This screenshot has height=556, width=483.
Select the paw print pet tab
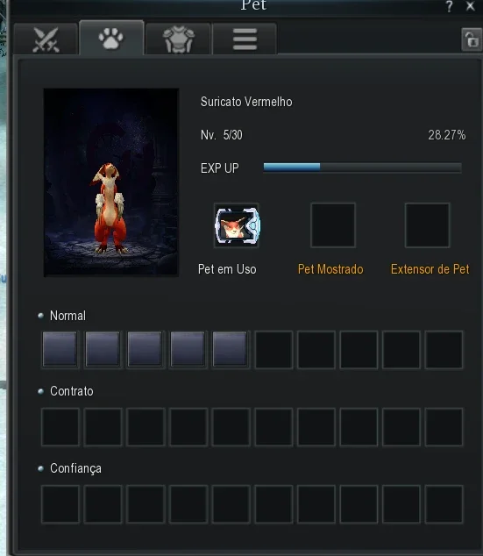[x=111, y=38]
